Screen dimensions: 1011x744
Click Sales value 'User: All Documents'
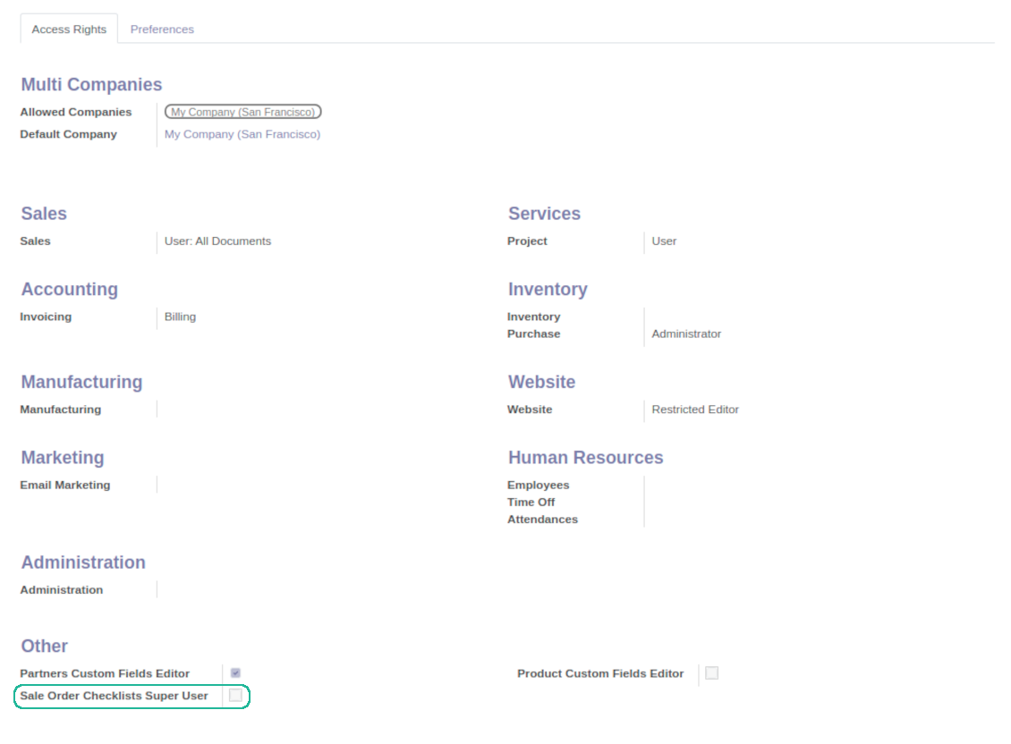coord(217,241)
